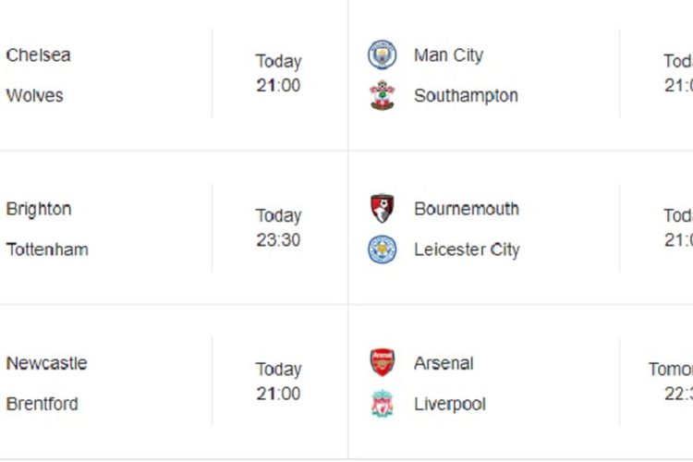Click the Bournemouth club crest

coord(383,208)
